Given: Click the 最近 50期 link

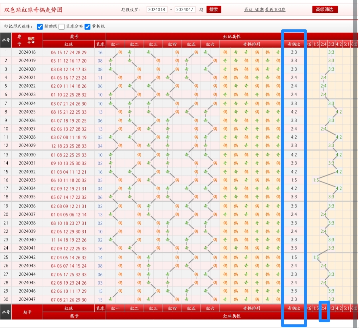Looking at the screenshot, I should pyautogui.click(x=254, y=10).
